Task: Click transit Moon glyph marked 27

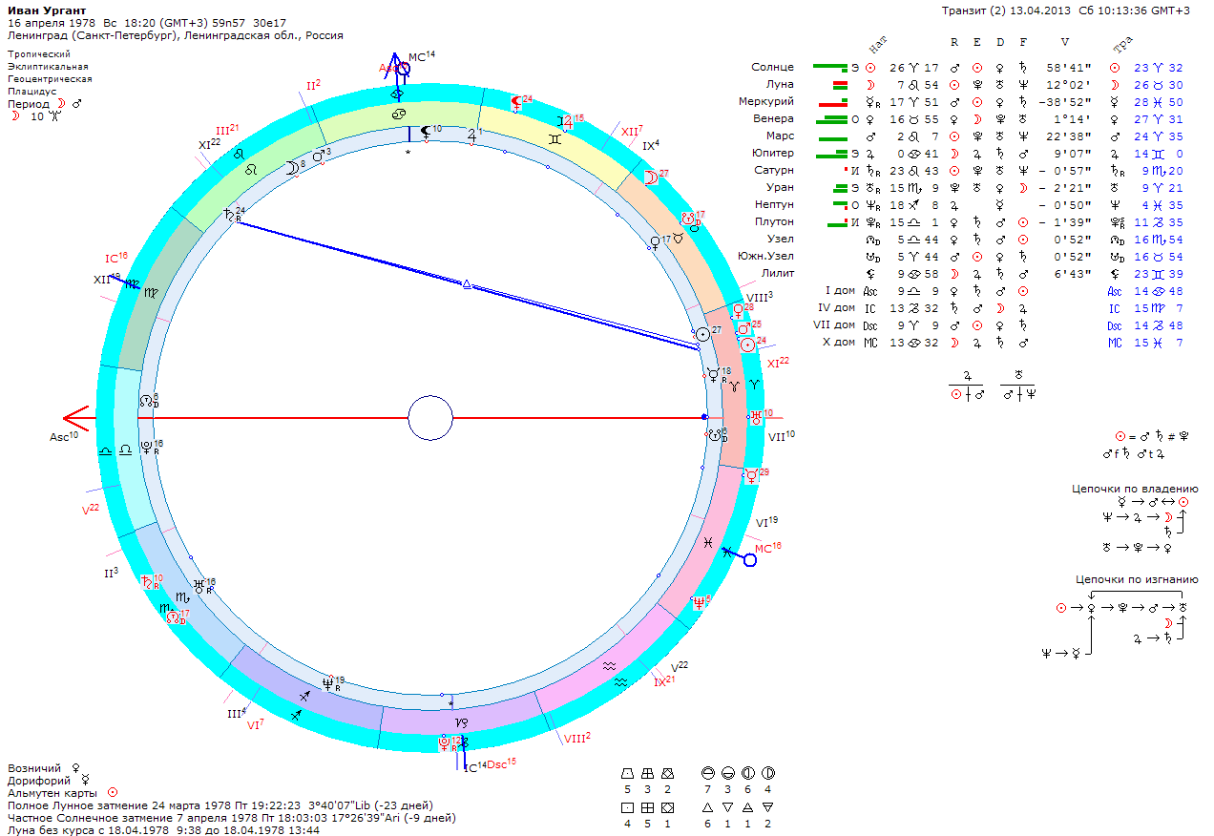Action: coord(651,178)
